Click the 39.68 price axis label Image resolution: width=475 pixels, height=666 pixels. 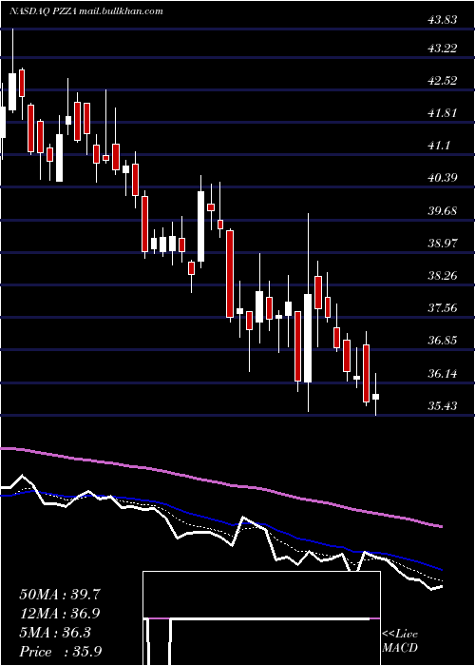click(x=443, y=210)
